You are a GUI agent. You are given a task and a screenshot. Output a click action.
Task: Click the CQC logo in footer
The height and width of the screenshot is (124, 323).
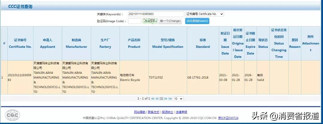coord(13,115)
